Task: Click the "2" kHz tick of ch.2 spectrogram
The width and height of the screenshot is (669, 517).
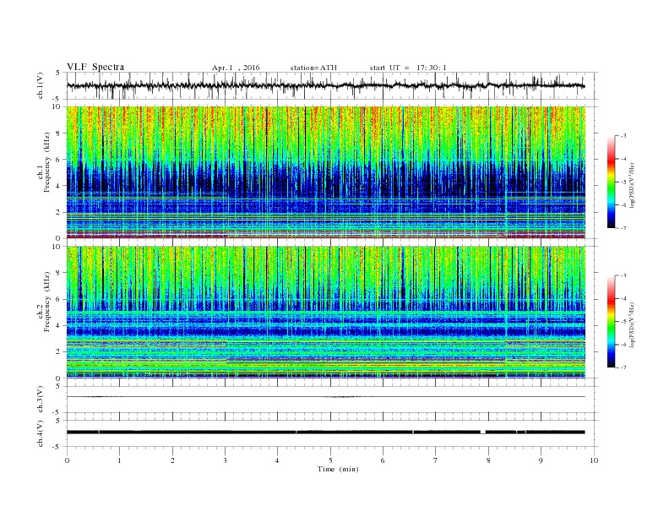Action: (59, 352)
